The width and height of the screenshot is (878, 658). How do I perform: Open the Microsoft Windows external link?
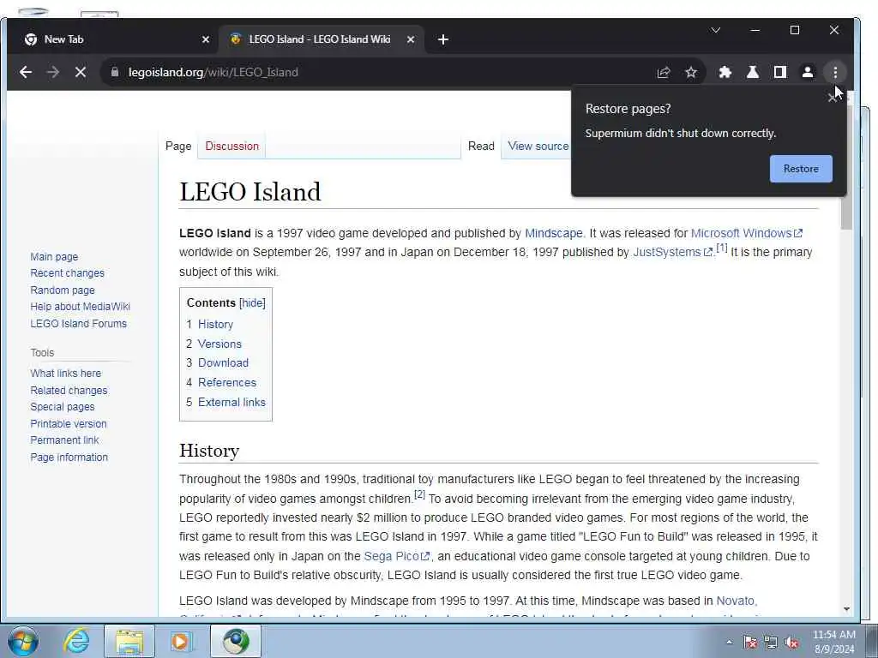pos(747,233)
